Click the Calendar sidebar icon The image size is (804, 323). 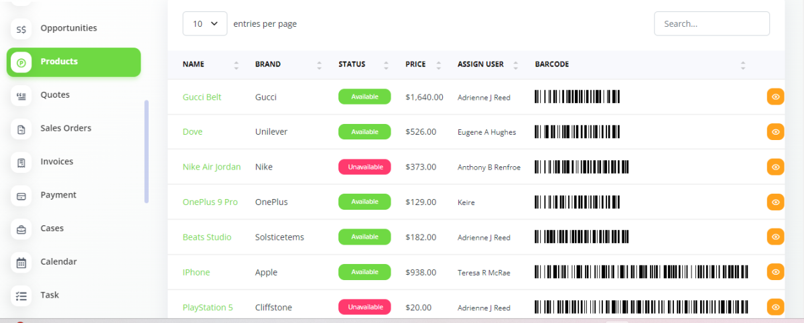click(21, 263)
